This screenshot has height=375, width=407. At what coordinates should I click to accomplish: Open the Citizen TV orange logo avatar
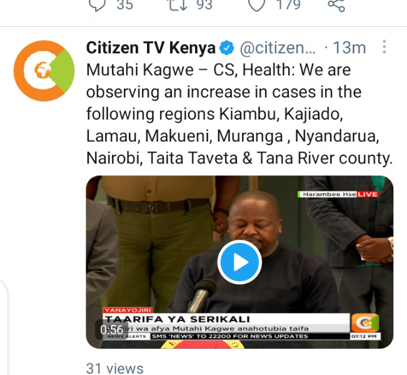(x=44, y=71)
